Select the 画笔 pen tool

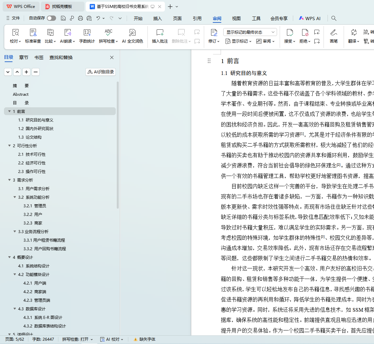point(333,32)
